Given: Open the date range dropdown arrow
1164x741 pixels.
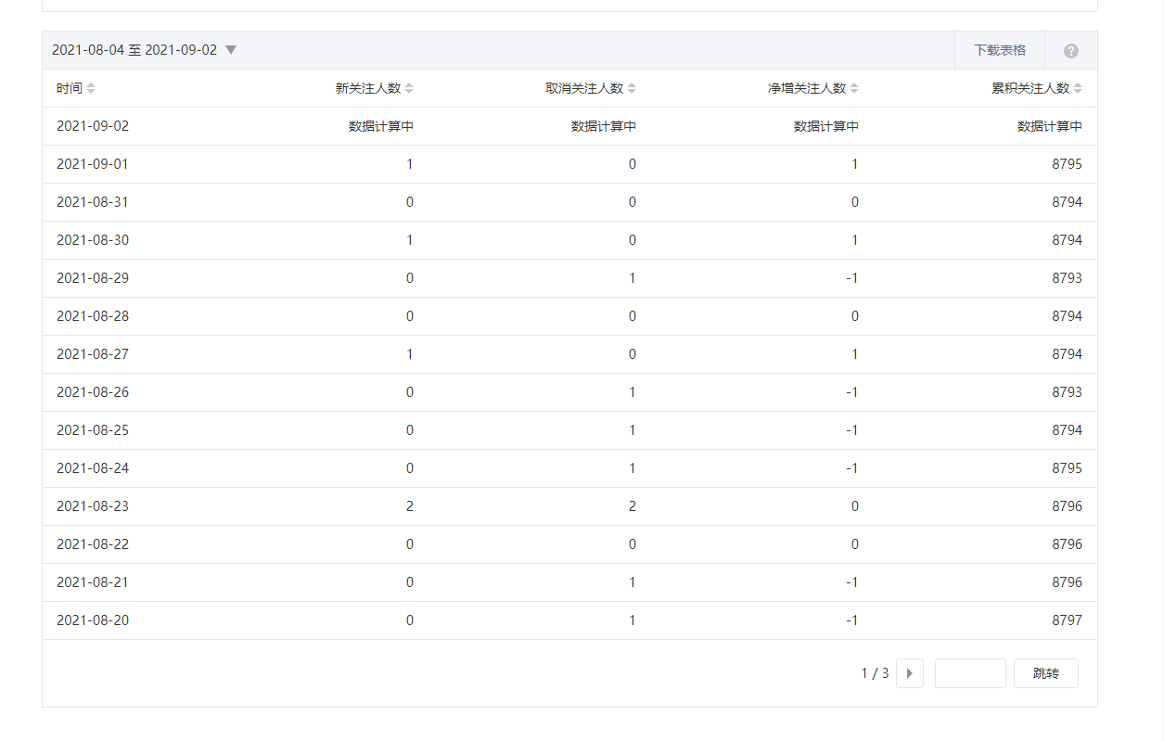Looking at the screenshot, I should pos(231,50).
